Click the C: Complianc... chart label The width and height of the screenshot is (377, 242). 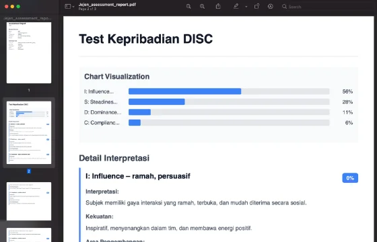pos(102,123)
